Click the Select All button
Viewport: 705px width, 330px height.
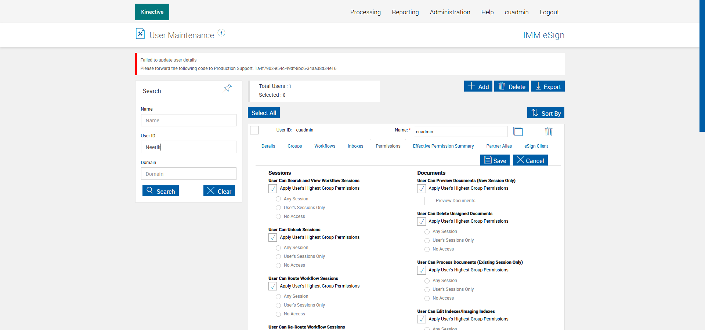point(264,113)
